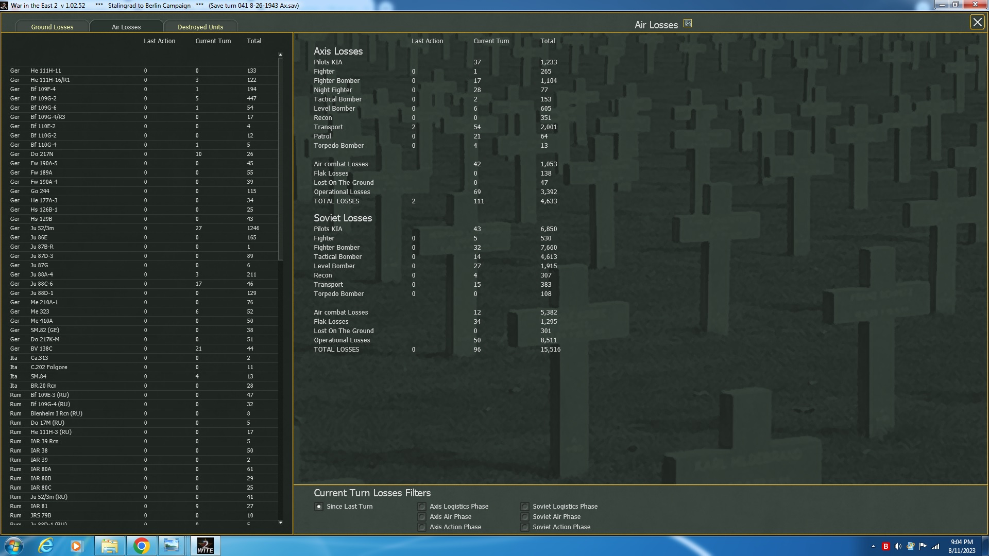Screen dimensions: 989x556
Task: Select the Since Last Turn filter
Action: click(319, 507)
